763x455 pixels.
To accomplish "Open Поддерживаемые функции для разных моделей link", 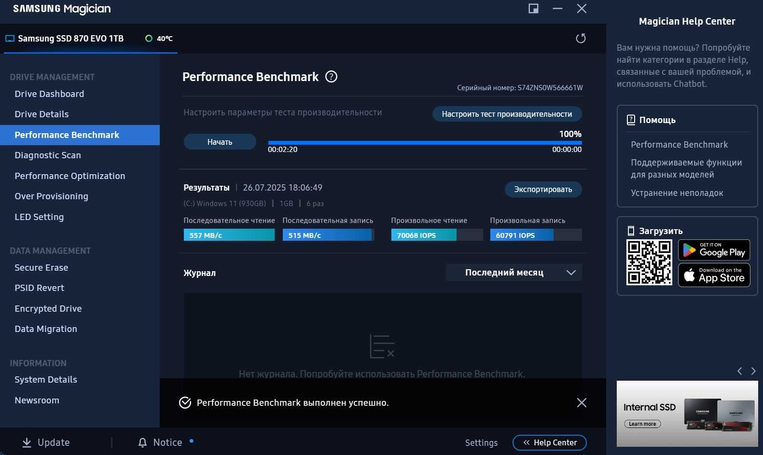I will click(x=686, y=169).
